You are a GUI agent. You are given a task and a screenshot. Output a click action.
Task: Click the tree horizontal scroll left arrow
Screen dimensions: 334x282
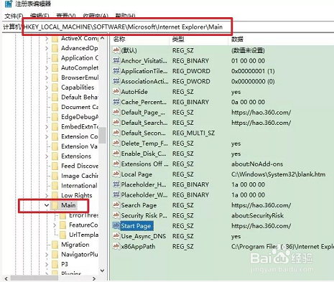(6, 278)
